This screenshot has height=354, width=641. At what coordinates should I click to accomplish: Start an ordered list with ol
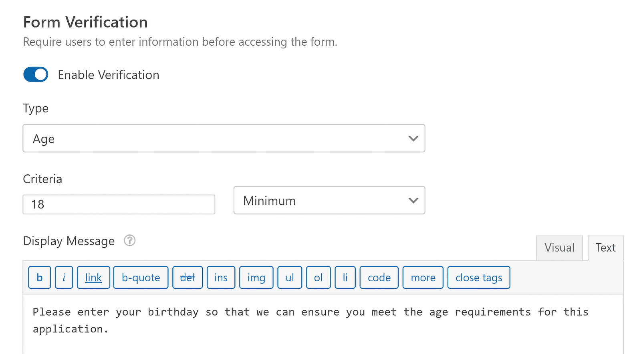[x=318, y=277]
